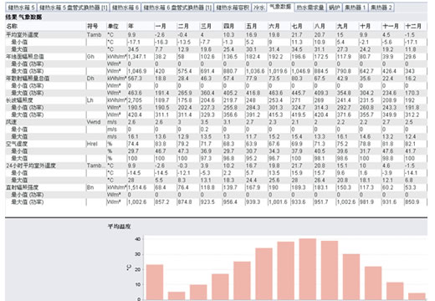Click the tallest bar in 平均温度 chart
The height and width of the screenshot is (301, 435).
[308, 269]
